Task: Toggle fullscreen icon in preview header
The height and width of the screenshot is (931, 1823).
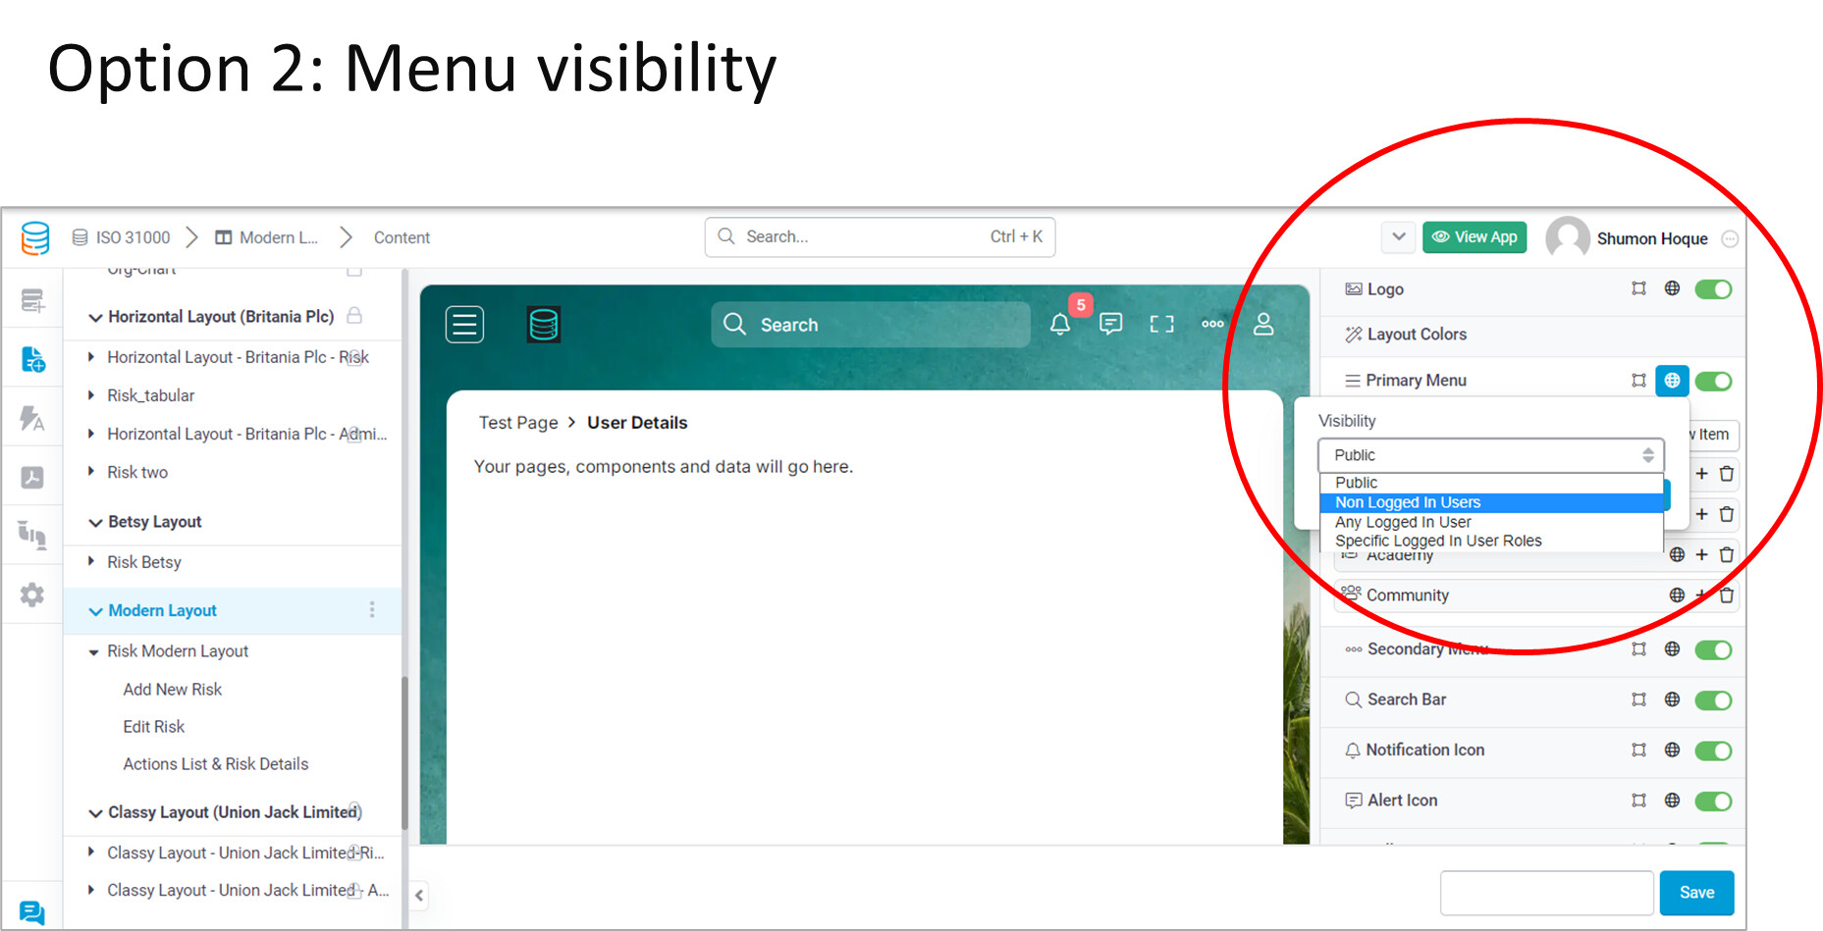Action: pyautogui.click(x=1162, y=324)
